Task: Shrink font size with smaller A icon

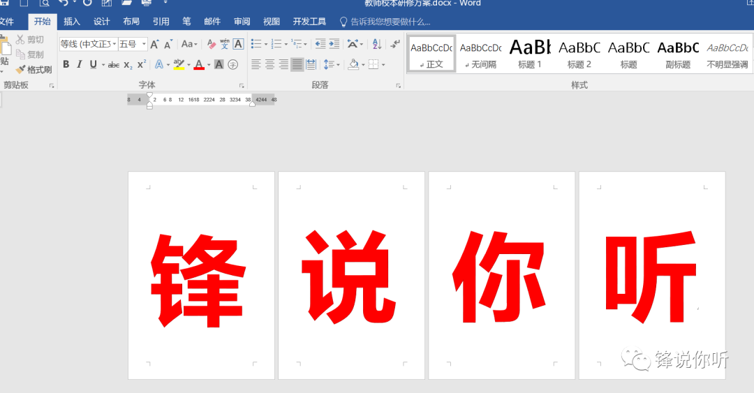Action: click(168, 44)
